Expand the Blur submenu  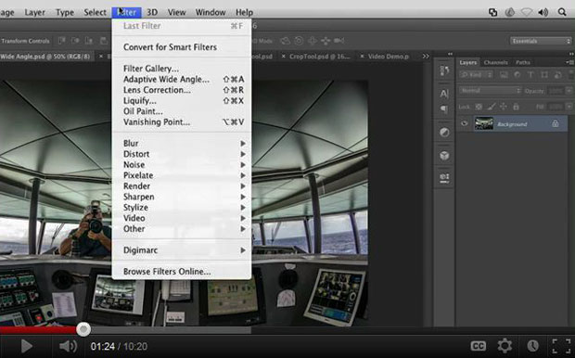click(183, 143)
